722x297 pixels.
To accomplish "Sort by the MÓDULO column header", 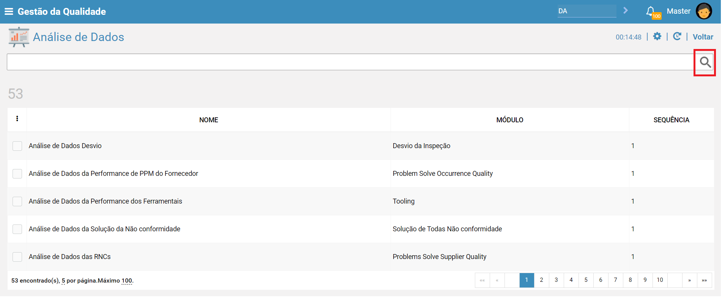I will [509, 120].
